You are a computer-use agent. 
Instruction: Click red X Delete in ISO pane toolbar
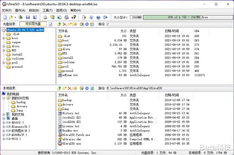64,24
